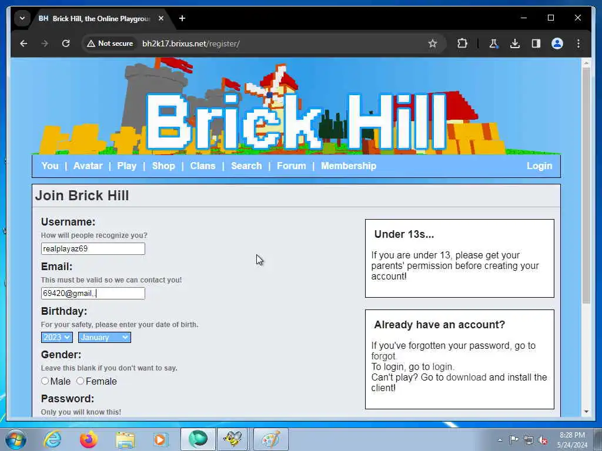
Task: Click the Under 13s... heading
Action: tap(404, 234)
